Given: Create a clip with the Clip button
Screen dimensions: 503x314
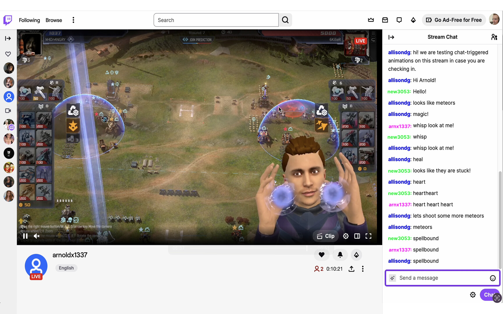Looking at the screenshot, I should pyautogui.click(x=325, y=236).
